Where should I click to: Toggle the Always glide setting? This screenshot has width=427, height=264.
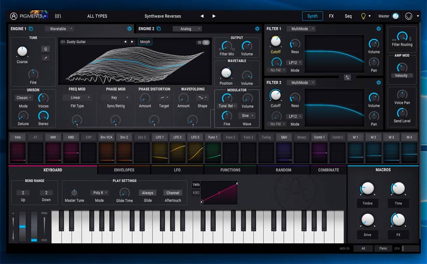click(148, 193)
